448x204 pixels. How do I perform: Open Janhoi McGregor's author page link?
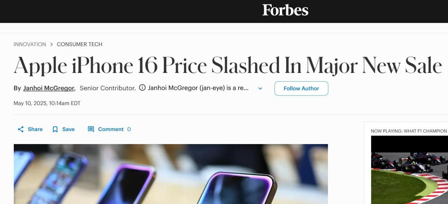click(x=49, y=88)
